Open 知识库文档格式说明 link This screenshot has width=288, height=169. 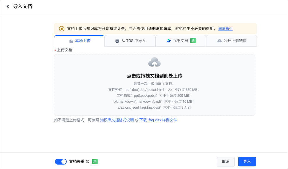(117, 120)
